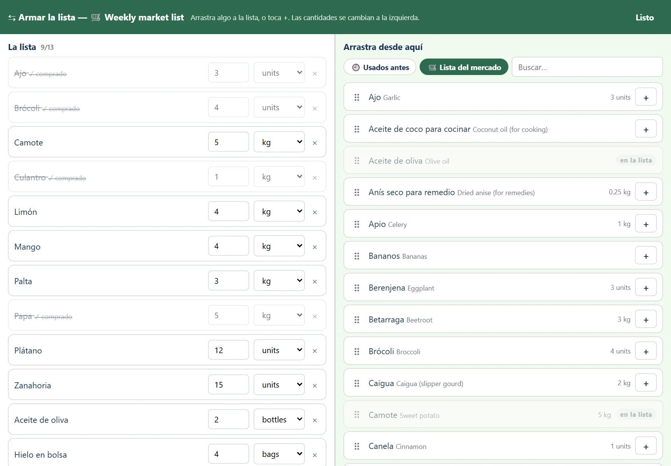Image resolution: width=671 pixels, height=466 pixels.
Task: Add Bananos with the plus button
Action: click(x=646, y=256)
